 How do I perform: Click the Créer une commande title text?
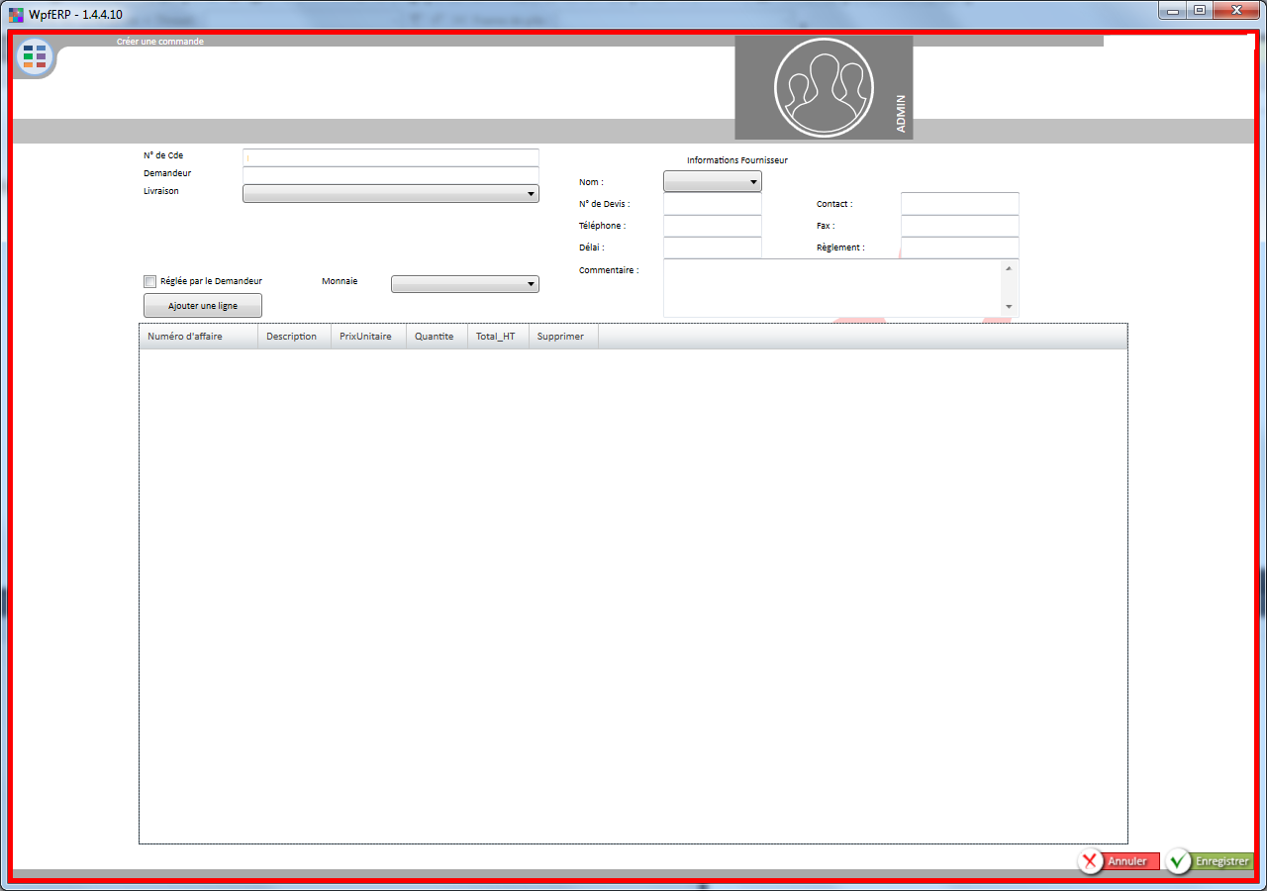tap(160, 42)
